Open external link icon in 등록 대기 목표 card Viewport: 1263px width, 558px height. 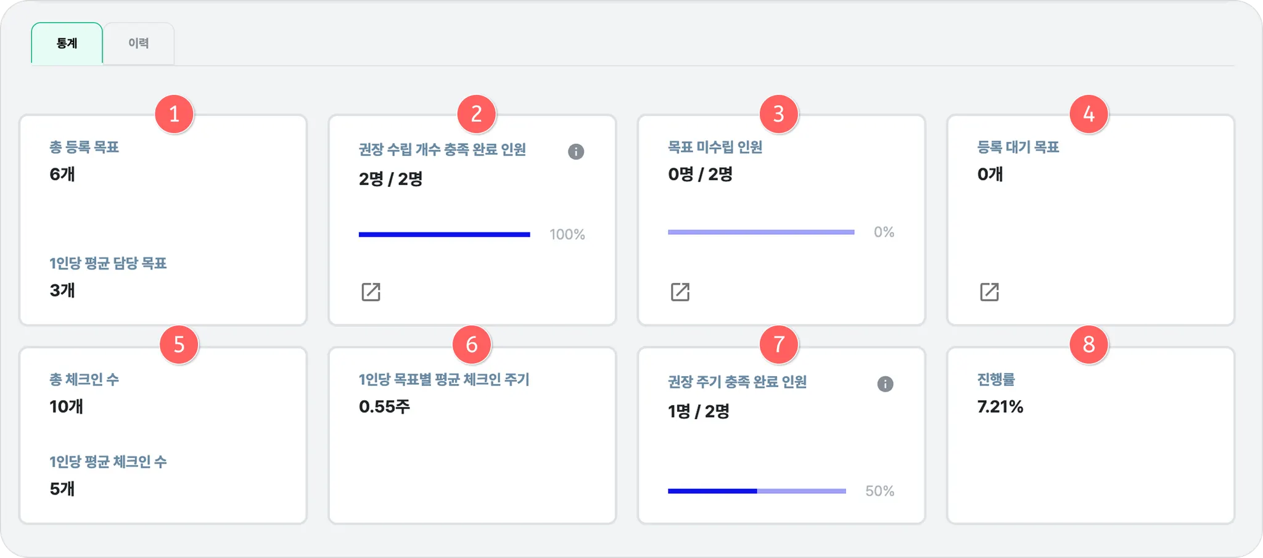point(989,292)
